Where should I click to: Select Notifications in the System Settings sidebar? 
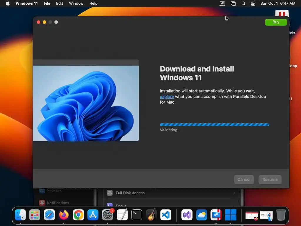point(54,203)
